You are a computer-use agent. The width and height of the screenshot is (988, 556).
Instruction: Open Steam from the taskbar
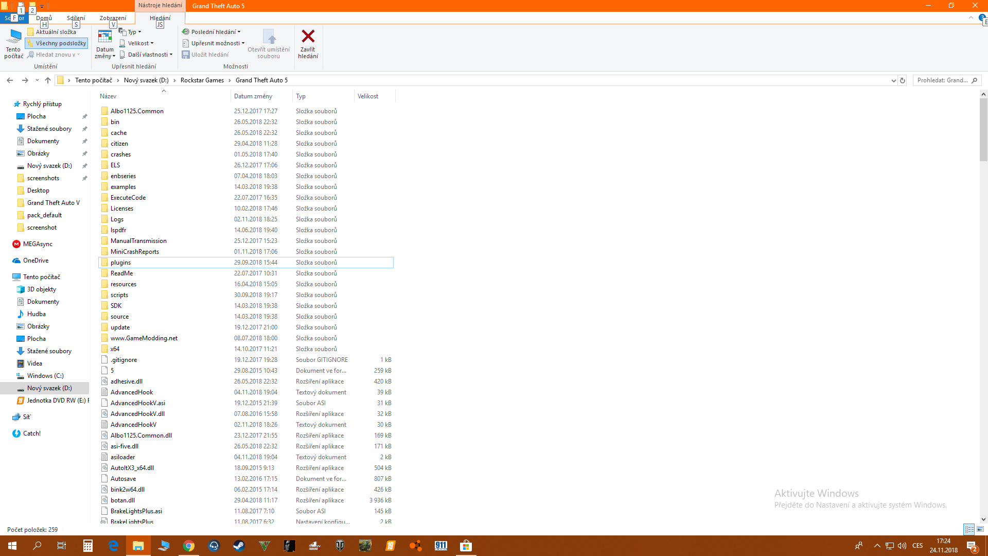[x=239, y=546]
